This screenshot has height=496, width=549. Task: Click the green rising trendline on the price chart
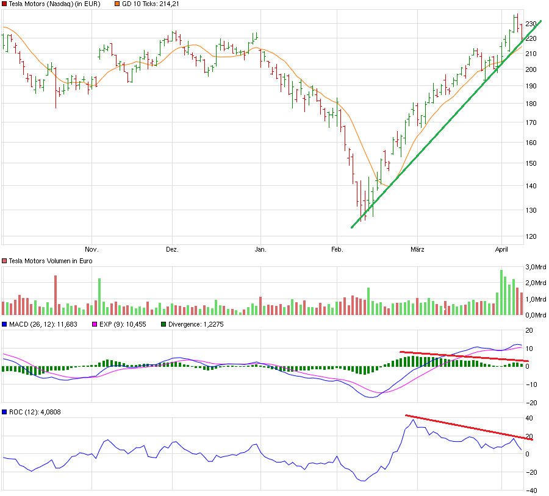click(446, 124)
